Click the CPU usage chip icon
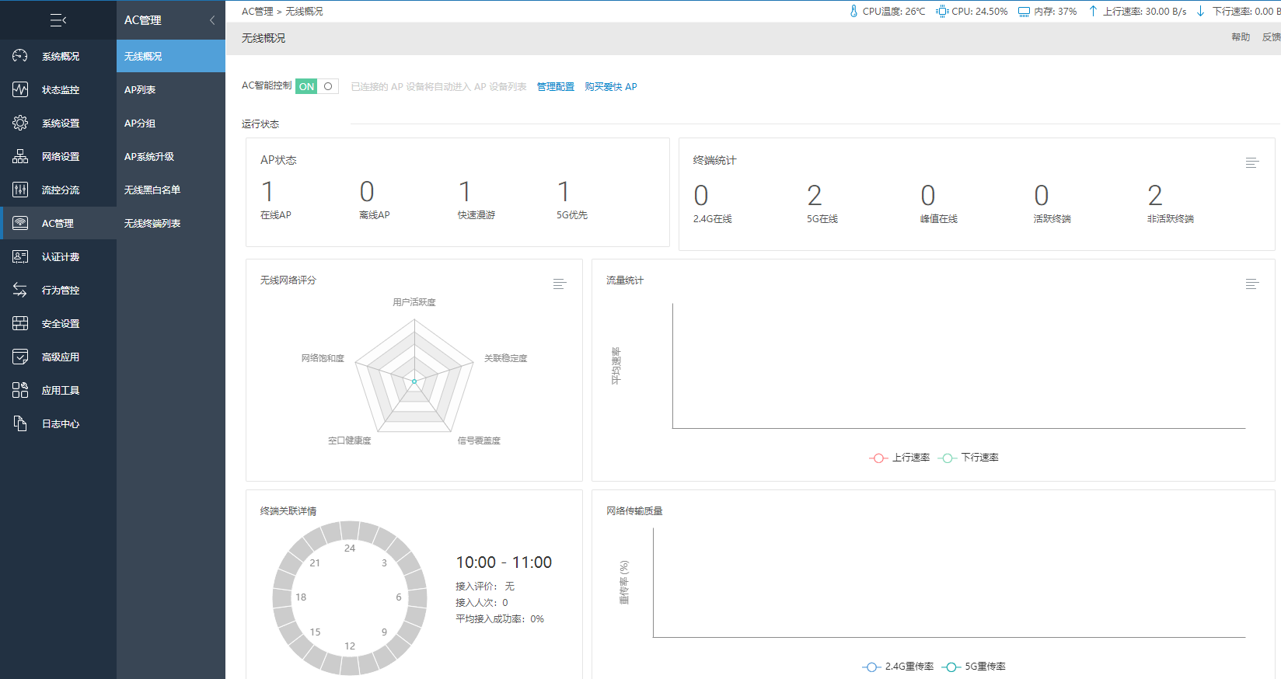This screenshot has width=1281, height=679. [942, 11]
